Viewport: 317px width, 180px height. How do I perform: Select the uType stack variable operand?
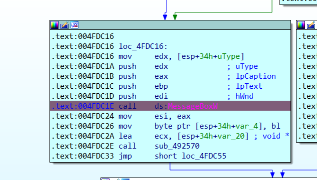[228, 56]
